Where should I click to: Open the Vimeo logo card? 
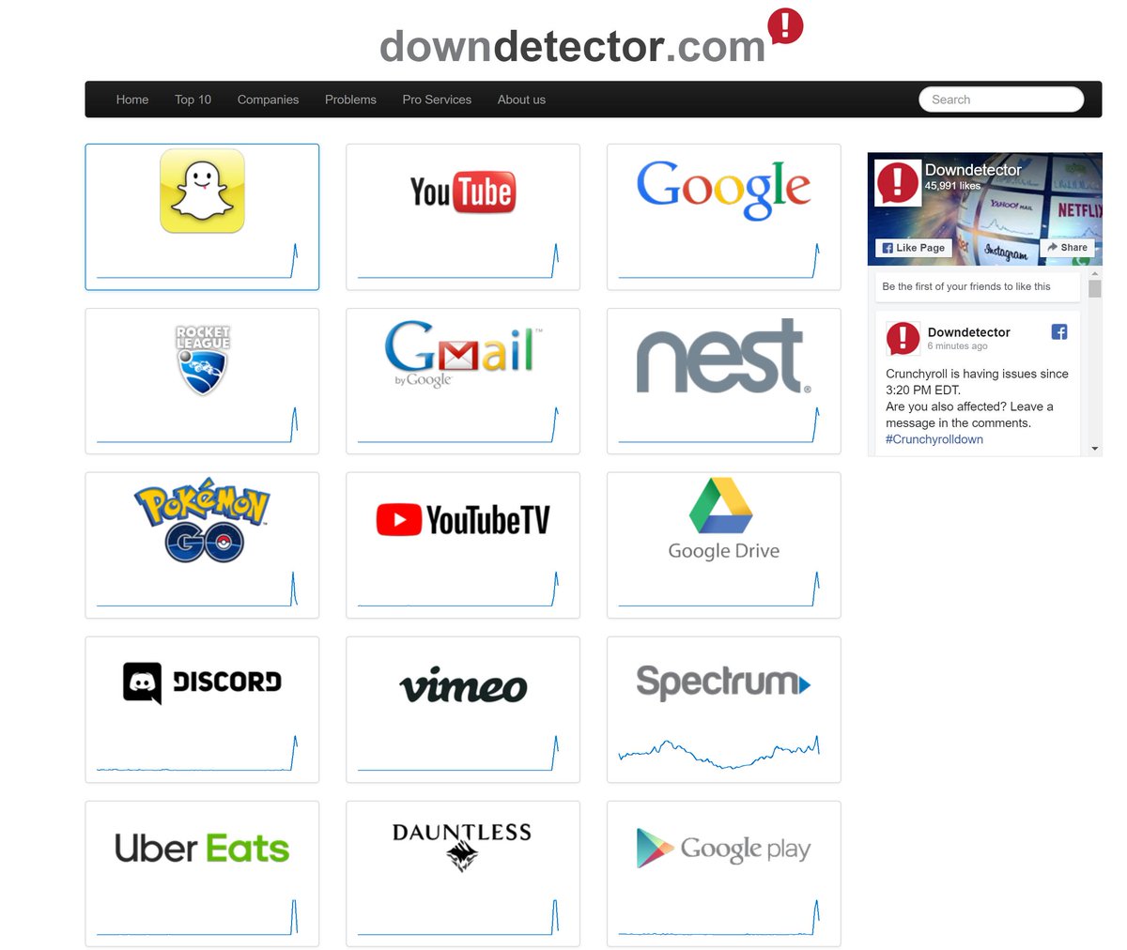[x=463, y=710]
